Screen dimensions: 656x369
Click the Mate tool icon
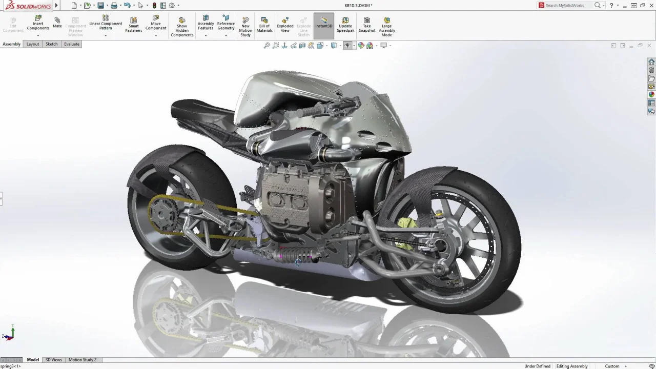point(57,22)
